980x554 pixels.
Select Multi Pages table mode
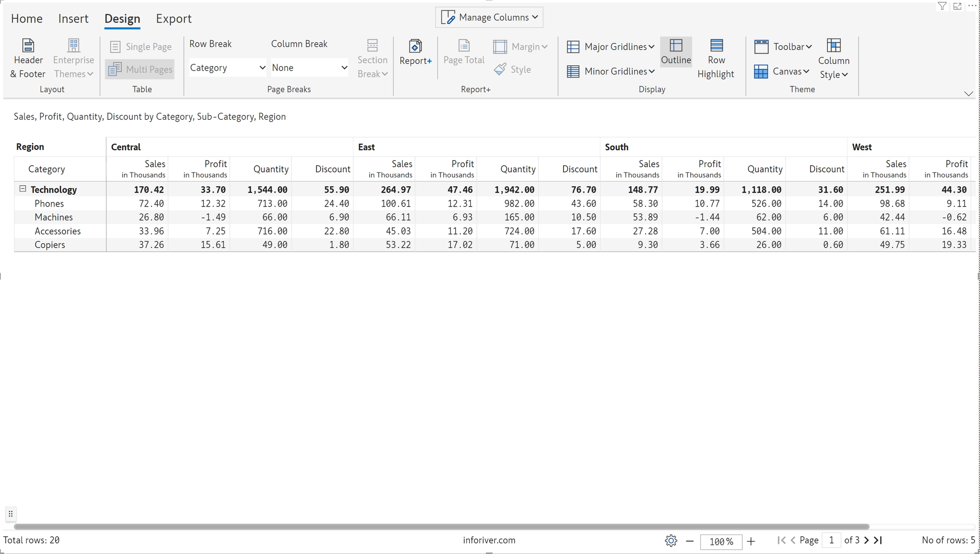click(140, 69)
